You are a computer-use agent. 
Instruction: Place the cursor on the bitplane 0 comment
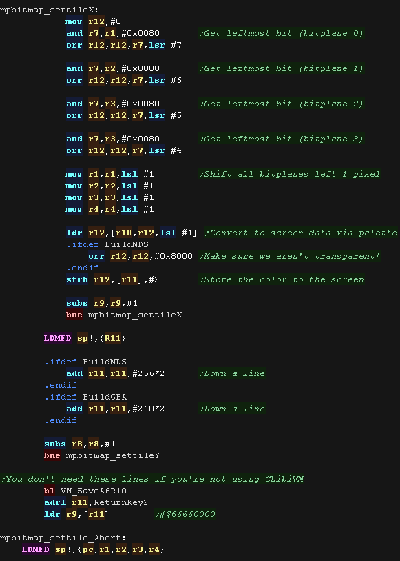pos(281,33)
